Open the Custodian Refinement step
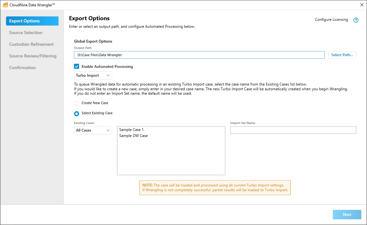The width and height of the screenshot is (367, 225). 31,44
